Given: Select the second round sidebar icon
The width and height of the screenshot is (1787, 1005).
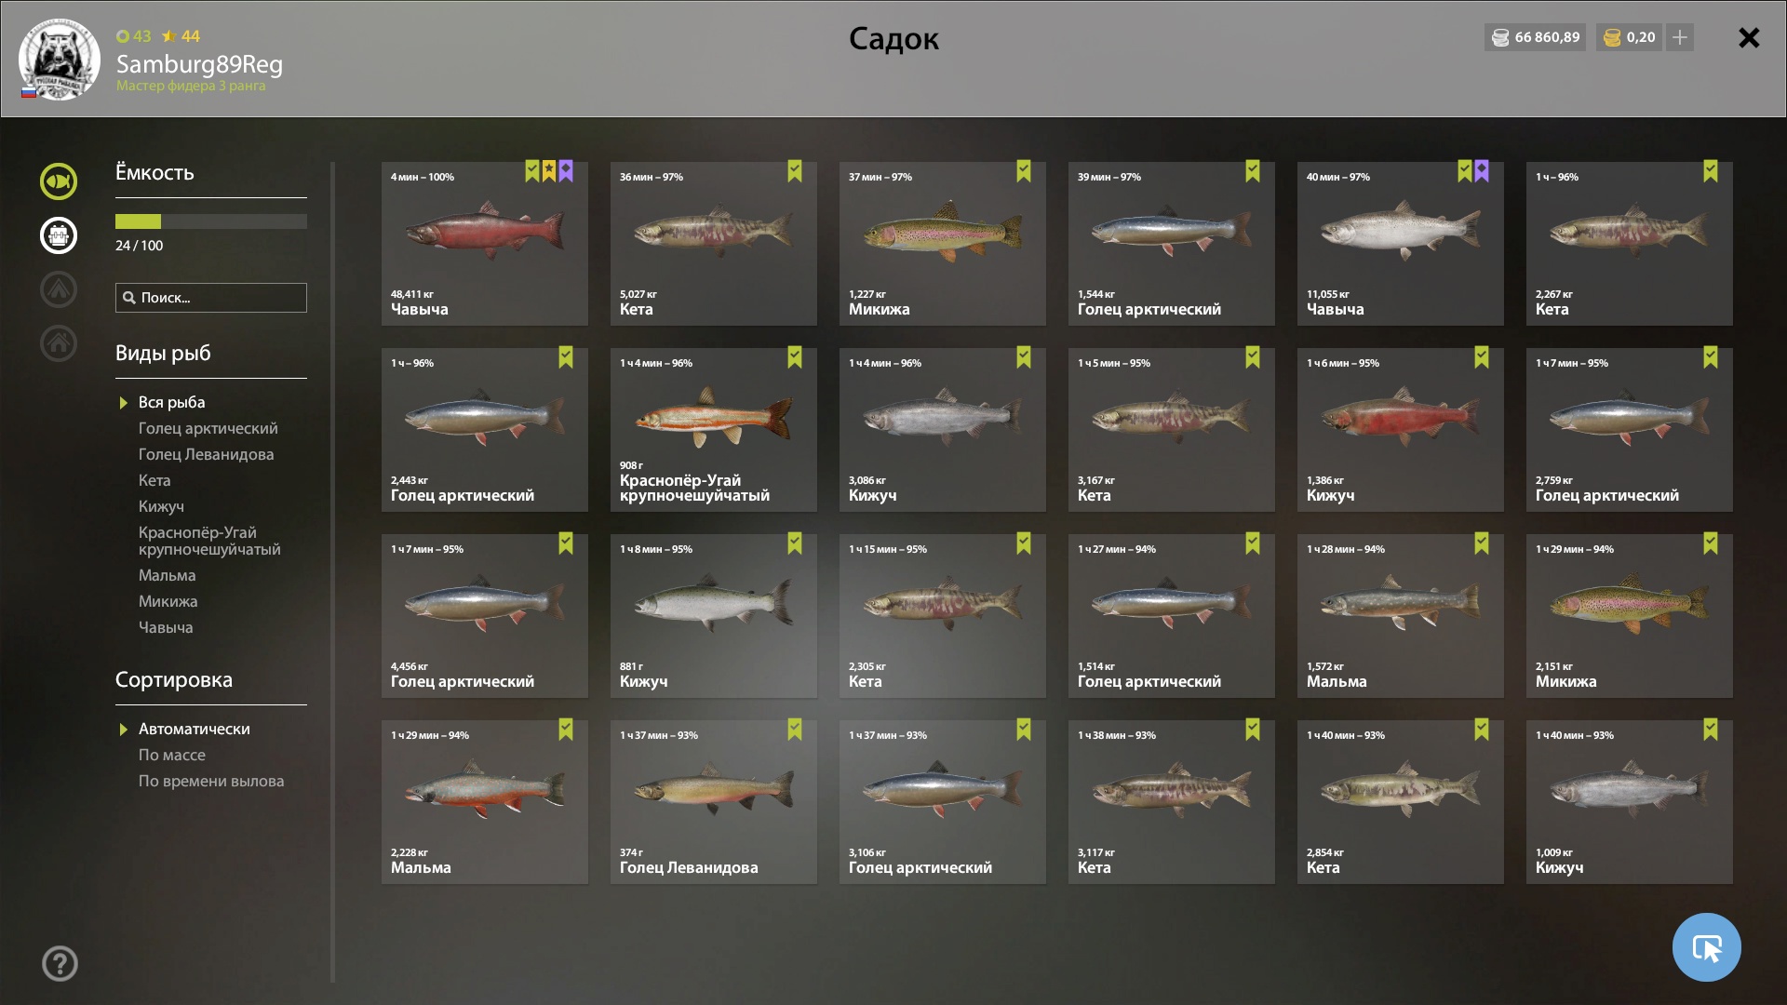Looking at the screenshot, I should click(59, 235).
